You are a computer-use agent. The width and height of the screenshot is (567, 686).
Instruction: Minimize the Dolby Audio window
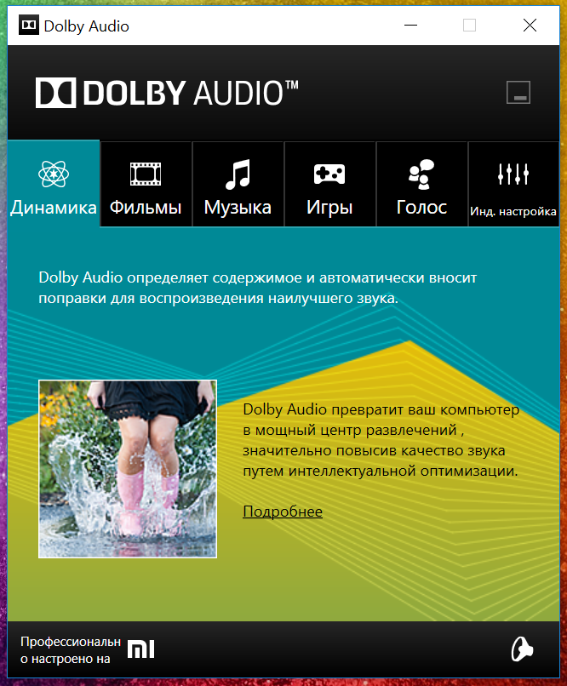(x=410, y=26)
